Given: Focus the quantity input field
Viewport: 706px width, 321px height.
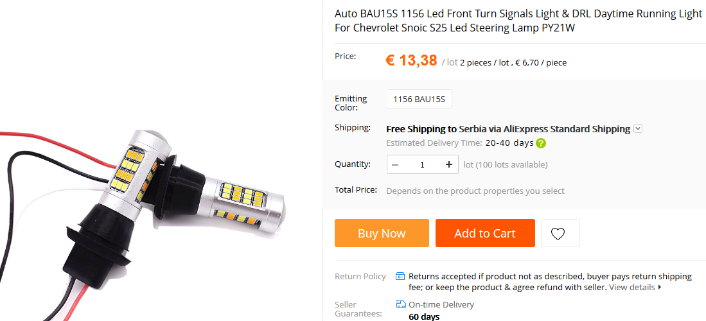Looking at the screenshot, I should pyautogui.click(x=422, y=165).
